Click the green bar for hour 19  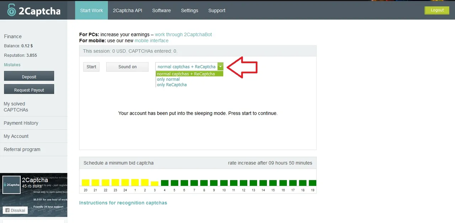[x=312, y=183]
